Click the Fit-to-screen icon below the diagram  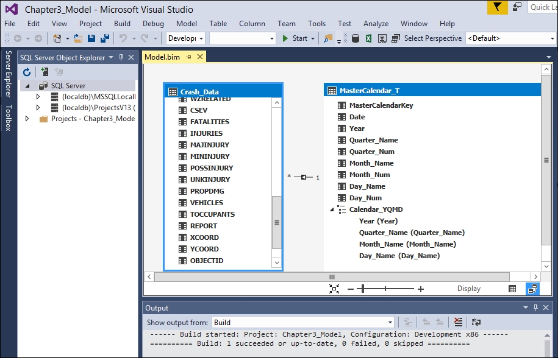pos(334,289)
